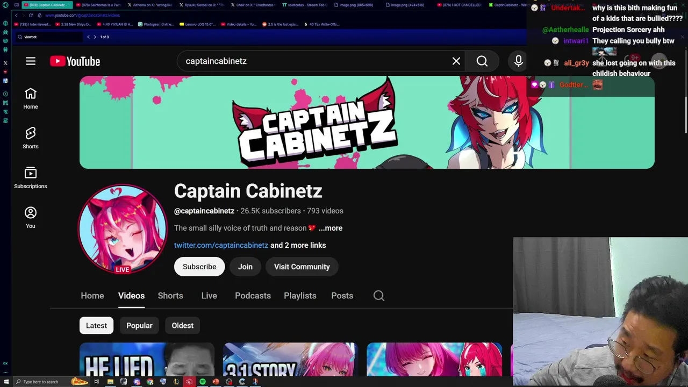The height and width of the screenshot is (387, 688).
Task: Open the third video thumbnail with two girls
Action: (434, 360)
